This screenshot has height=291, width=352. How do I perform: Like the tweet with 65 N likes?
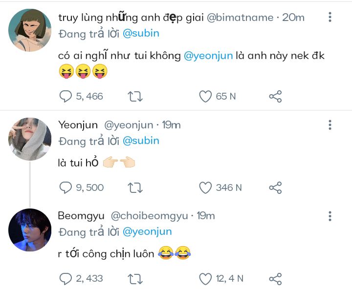[x=205, y=96]
